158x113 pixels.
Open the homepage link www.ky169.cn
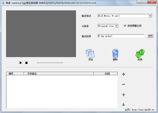click(143, 110)
